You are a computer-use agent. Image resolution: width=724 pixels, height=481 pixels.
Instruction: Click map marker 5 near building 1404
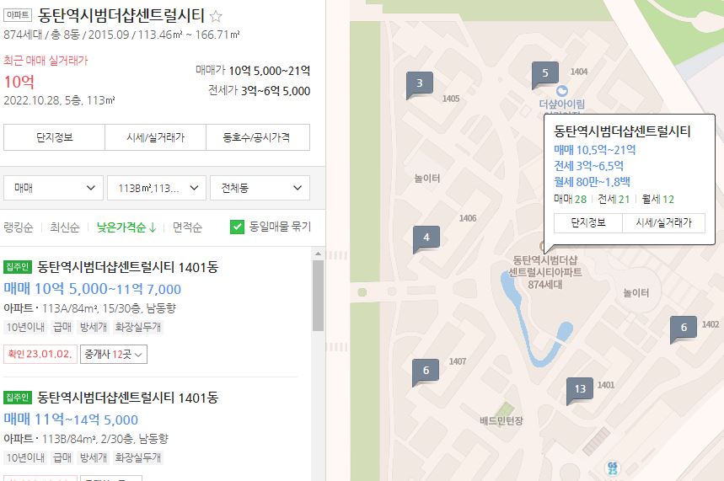point(544,73)
